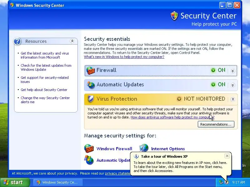Screen dimensions: 250x187
Task: Click the Automatic Updates globe icon
Action: click(91, 85)
